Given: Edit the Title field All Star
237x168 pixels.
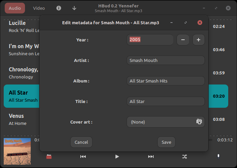Looking at the screenshot, I should pos(166,101).
